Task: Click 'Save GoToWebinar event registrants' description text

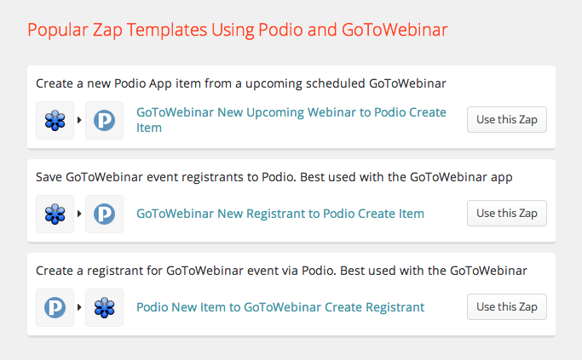Action: [274, 178]
